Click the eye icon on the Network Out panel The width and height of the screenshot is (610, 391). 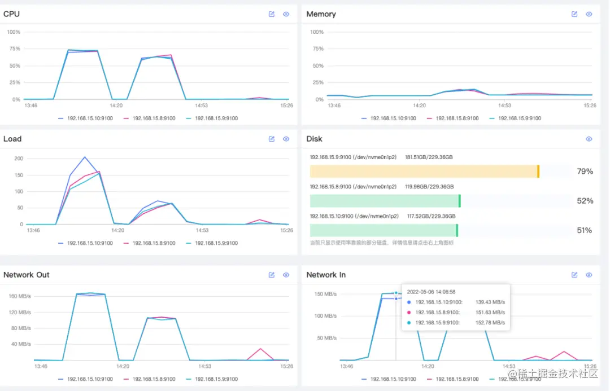click(x=286, y=275)
